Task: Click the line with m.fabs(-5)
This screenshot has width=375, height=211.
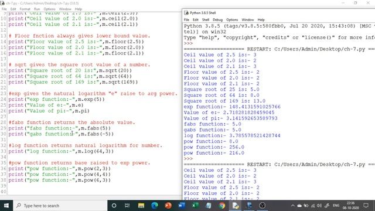Action: (x=61, y=134)
